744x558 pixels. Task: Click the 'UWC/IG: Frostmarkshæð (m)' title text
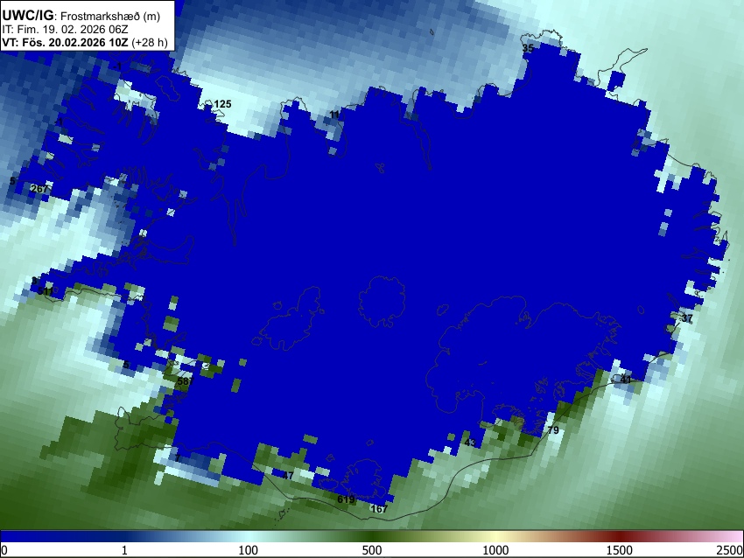point(81,16)
